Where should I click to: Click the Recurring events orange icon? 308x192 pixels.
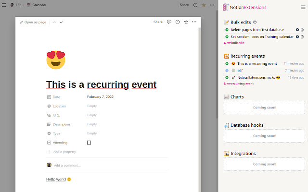click(227, 56)
